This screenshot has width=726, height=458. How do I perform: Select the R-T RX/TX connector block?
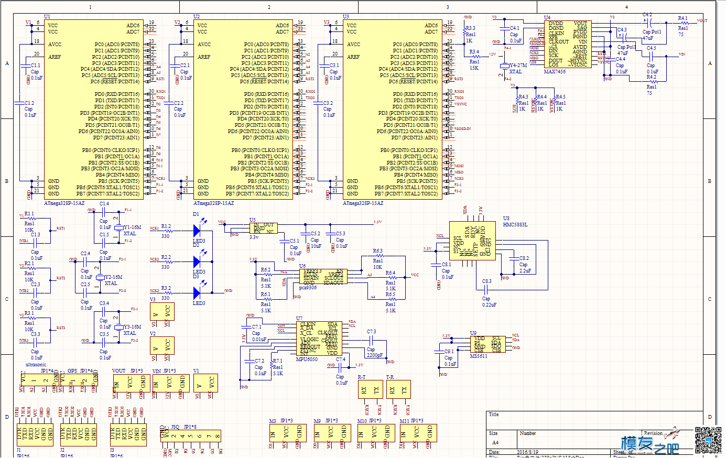[370, 389]
